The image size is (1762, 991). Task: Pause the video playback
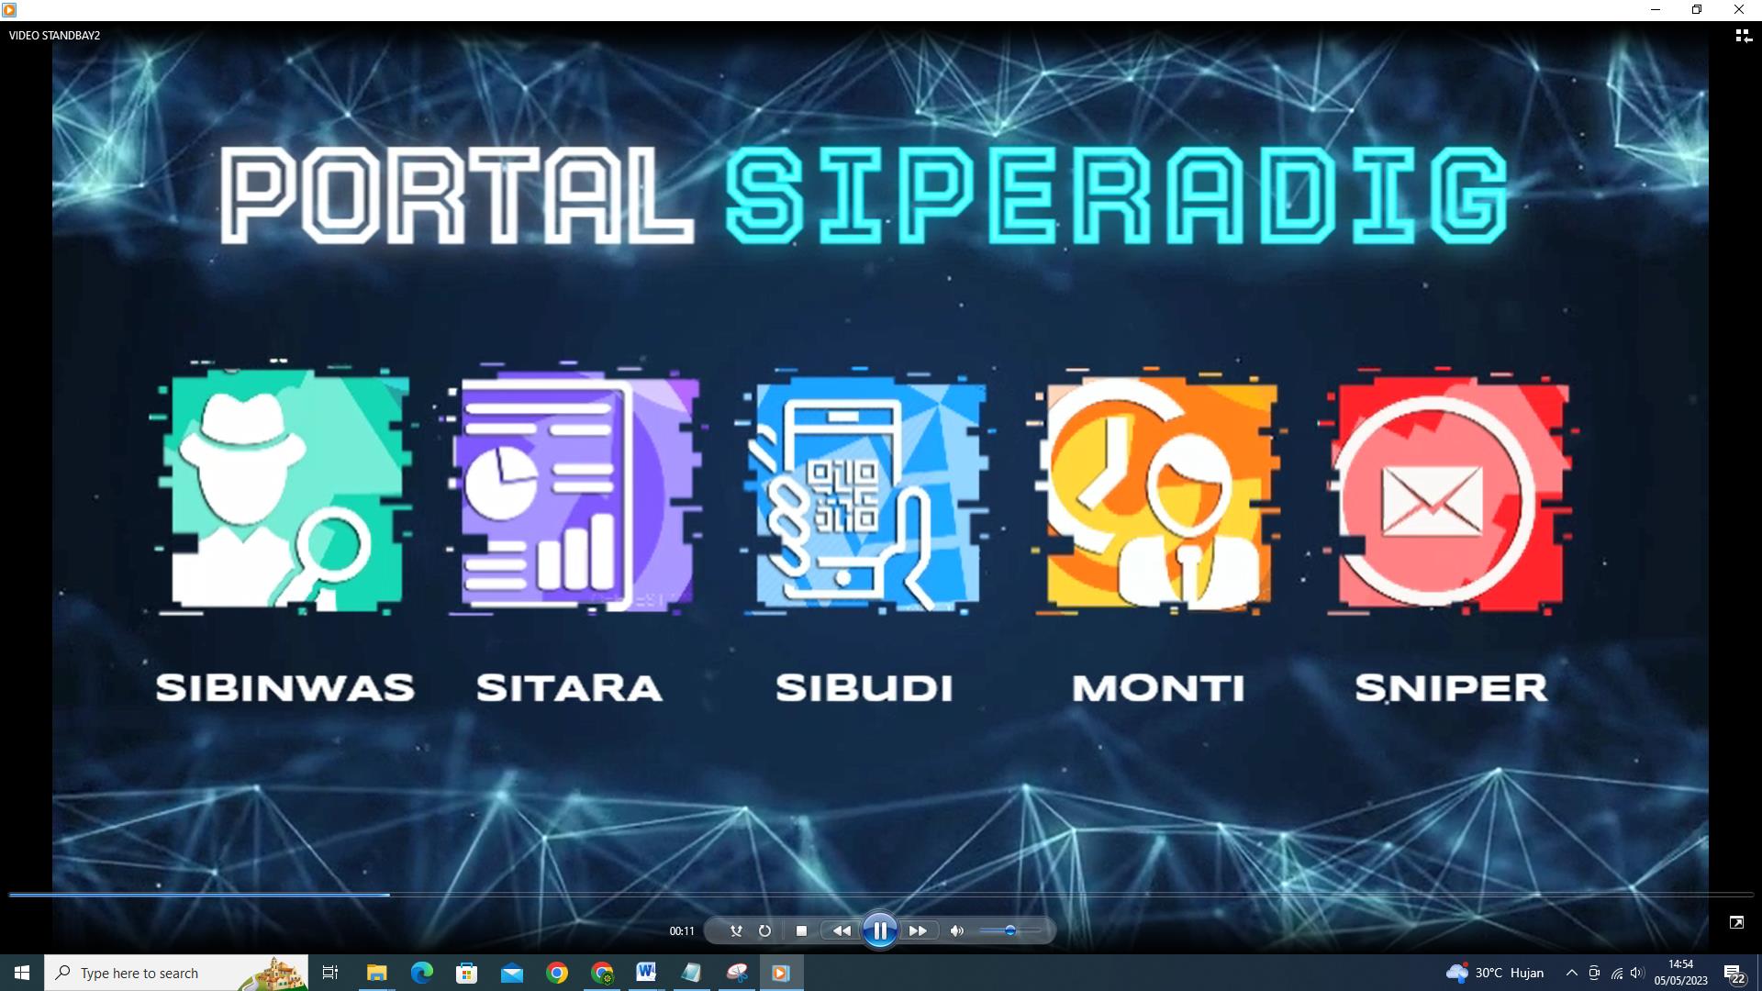click(879, 930)
